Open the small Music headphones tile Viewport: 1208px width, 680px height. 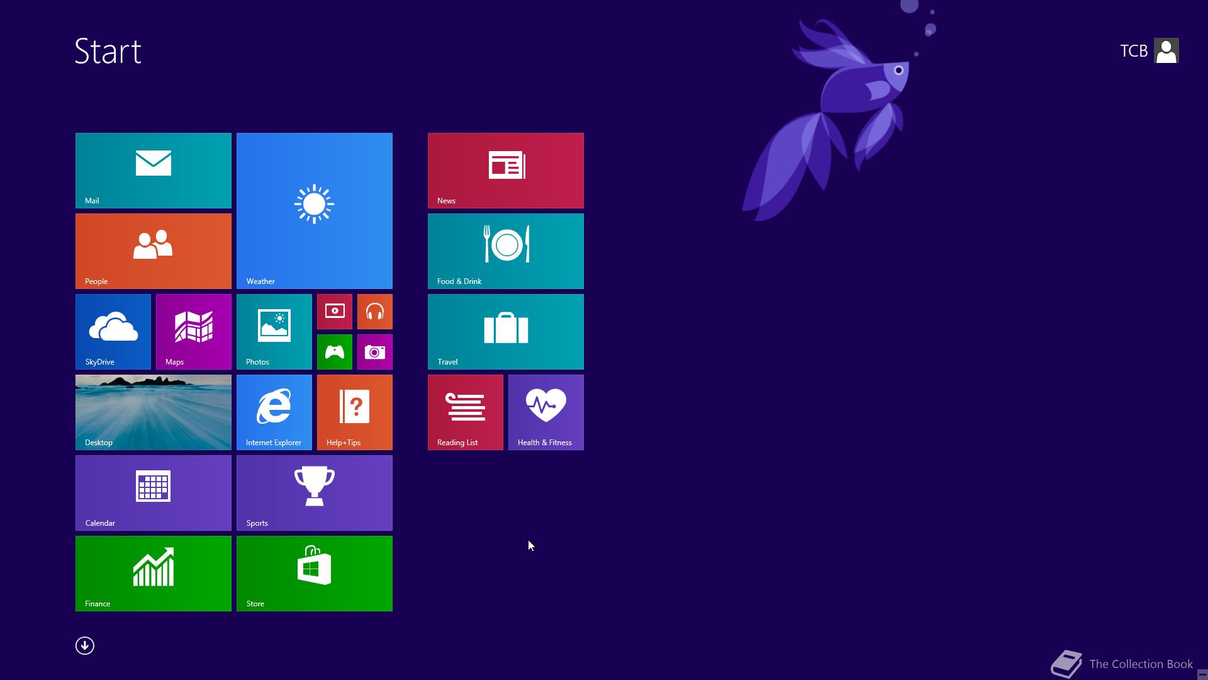pos(374,311)
